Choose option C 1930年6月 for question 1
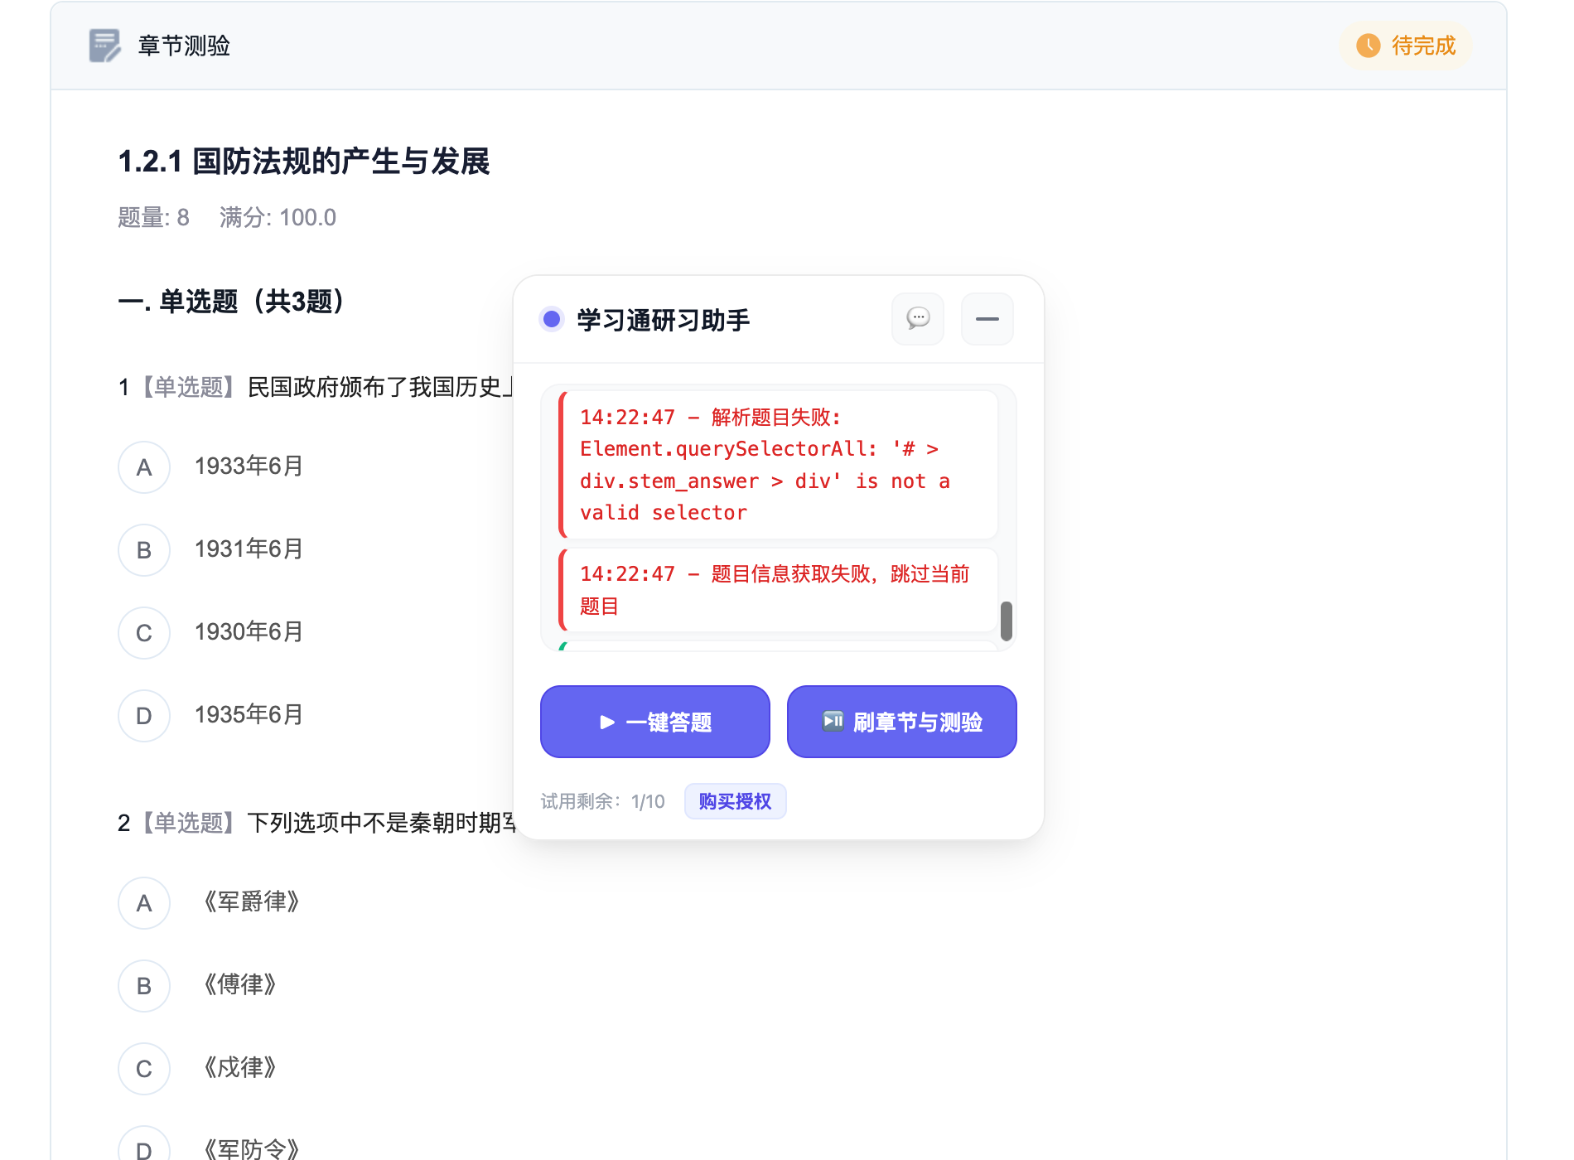 (144, 633)
